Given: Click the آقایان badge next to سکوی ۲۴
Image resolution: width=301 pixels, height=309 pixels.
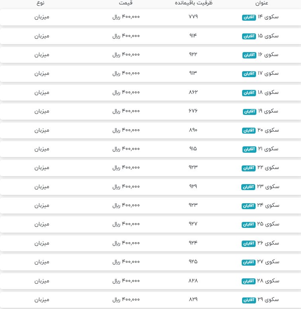Looking at the screenshot, I should click(248, 206).
